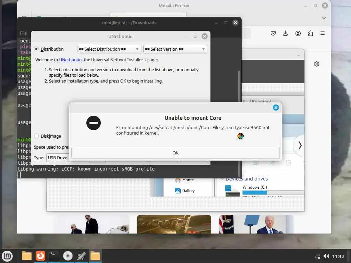This screenshot has width=351, height=263.
Task: Open the volume speaker tray icon
Action: tap(326, 256)
